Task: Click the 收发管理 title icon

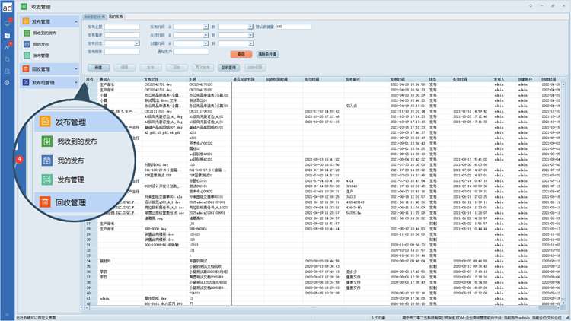Action: click(x=23, y=5)
